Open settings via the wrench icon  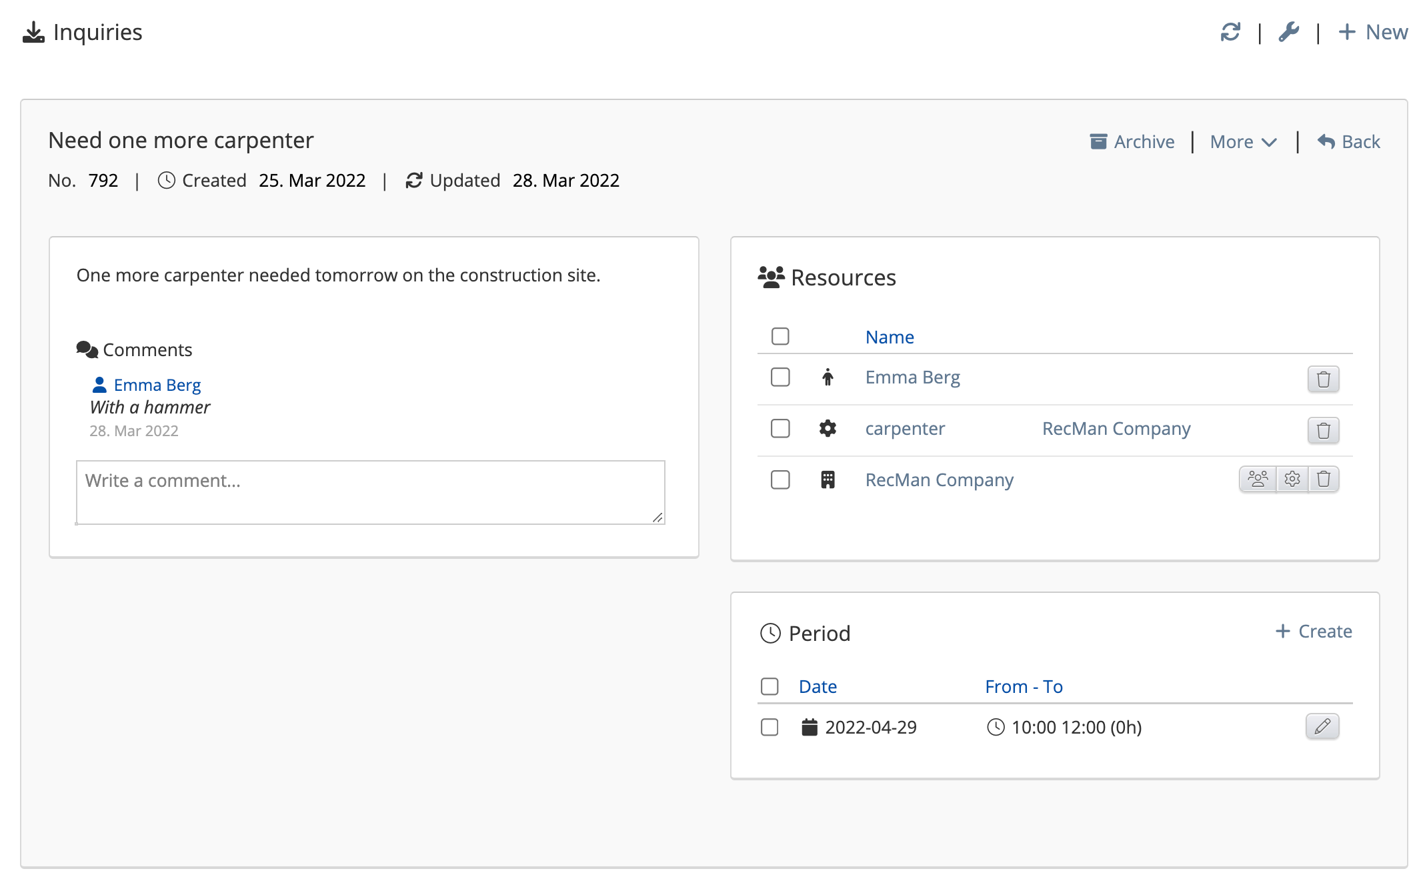tap(1288, 32)
